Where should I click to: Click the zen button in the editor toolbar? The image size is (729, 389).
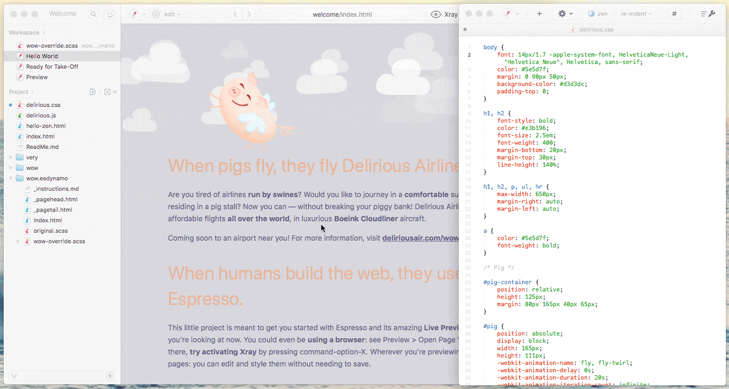pyautogui.click(x=598, y=14)
